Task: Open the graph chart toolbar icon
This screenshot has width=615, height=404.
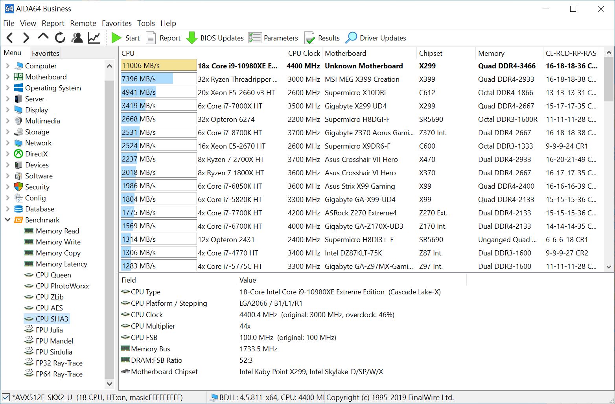Action: pos(94,38)
